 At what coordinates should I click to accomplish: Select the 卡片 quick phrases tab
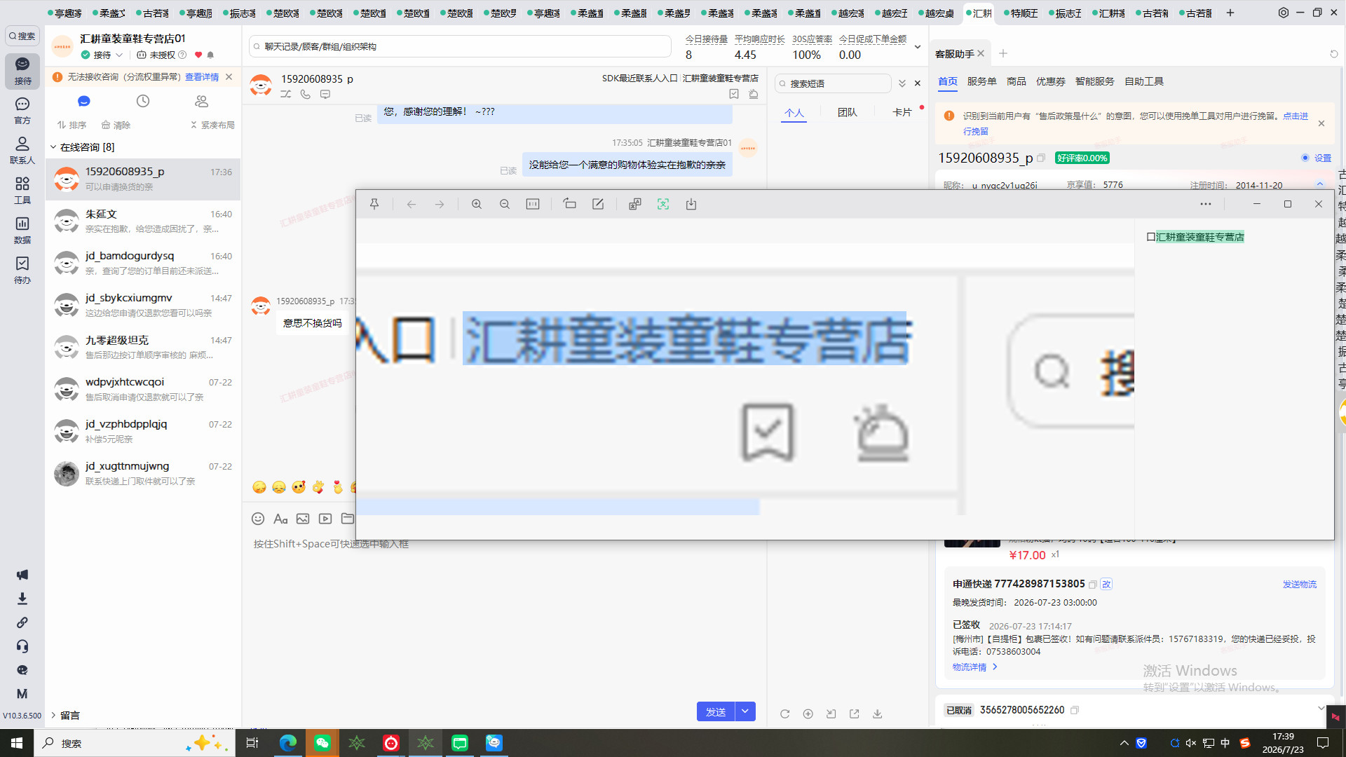[x=902, y=112]
